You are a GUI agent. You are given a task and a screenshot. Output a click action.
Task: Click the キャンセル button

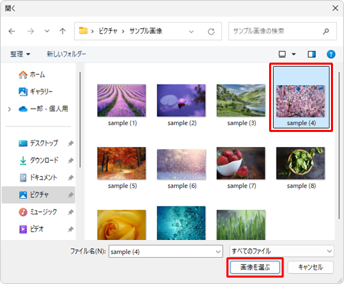[x=310, y=267]
